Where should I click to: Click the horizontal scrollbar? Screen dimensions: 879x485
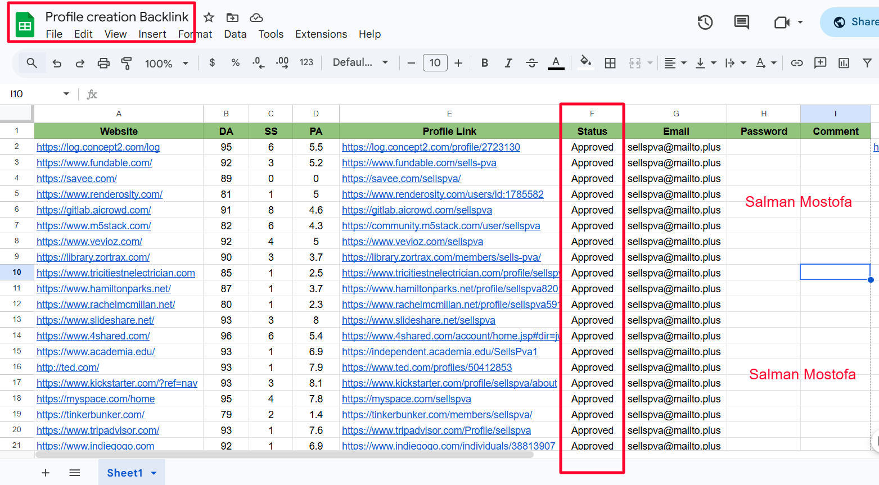point(283,455)
